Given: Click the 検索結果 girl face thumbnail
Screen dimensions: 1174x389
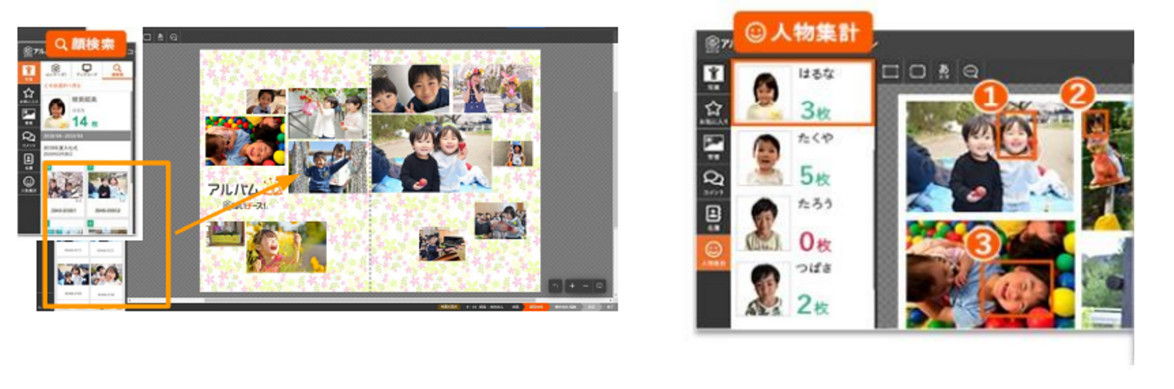Looking at the screenshot, I should [x=56, y=113].
